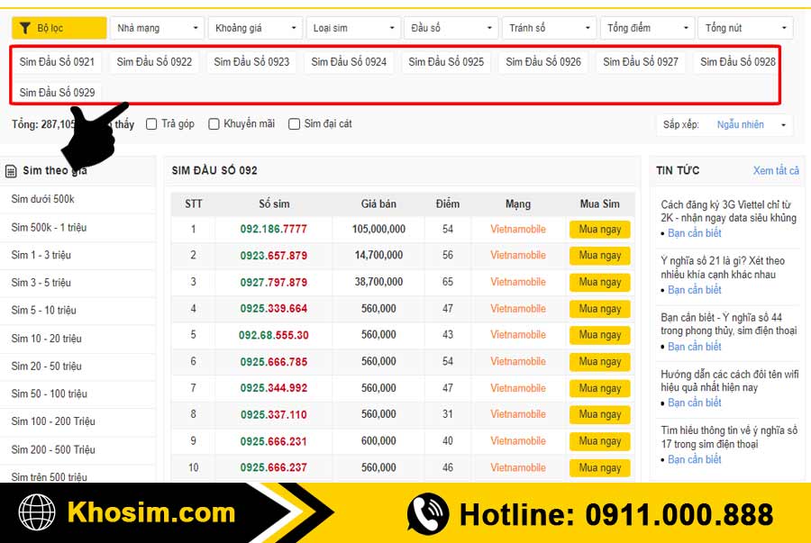Select the Sim dưới 500k price category
811x543 pixels.
[43, 198]
